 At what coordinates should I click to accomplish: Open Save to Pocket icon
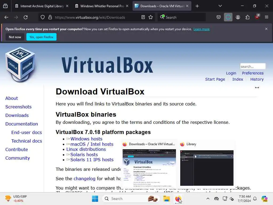[x=219, y=17]
